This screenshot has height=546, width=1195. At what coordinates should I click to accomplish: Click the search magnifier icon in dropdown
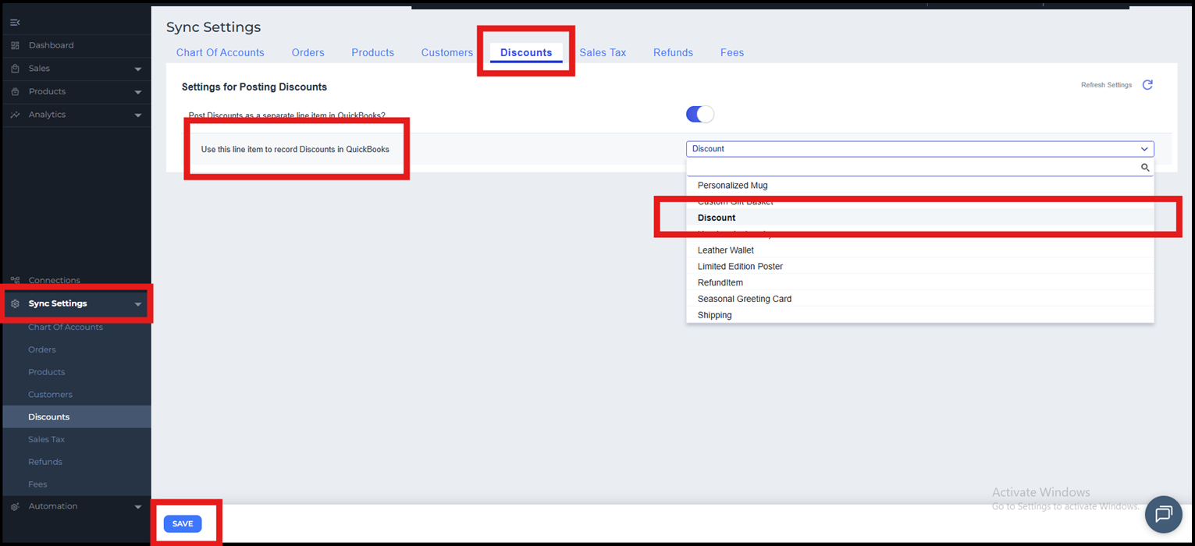1145,168
